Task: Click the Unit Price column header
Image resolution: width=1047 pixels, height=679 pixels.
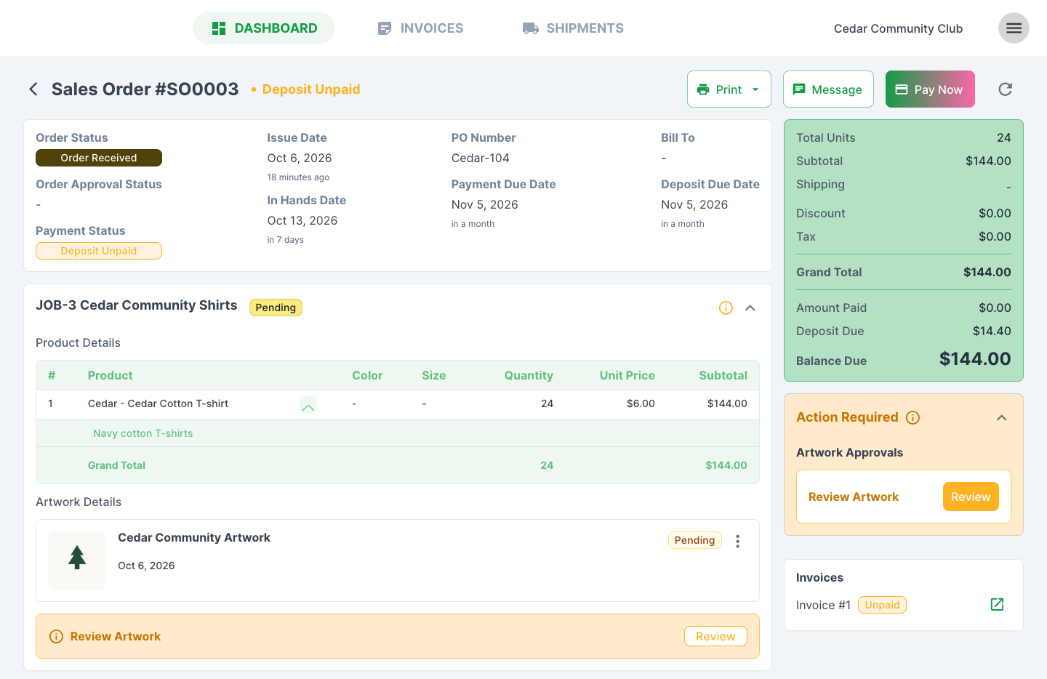Action: click(x=627, y=376)
